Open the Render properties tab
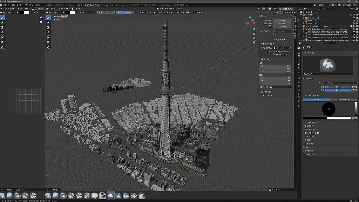 [299, 53]
